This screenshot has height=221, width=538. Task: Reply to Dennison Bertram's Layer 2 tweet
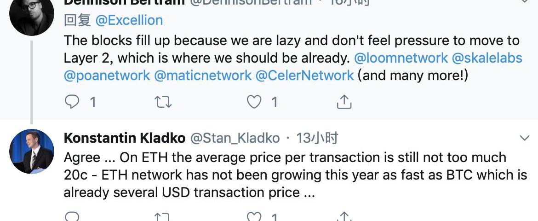click(72, 102)
